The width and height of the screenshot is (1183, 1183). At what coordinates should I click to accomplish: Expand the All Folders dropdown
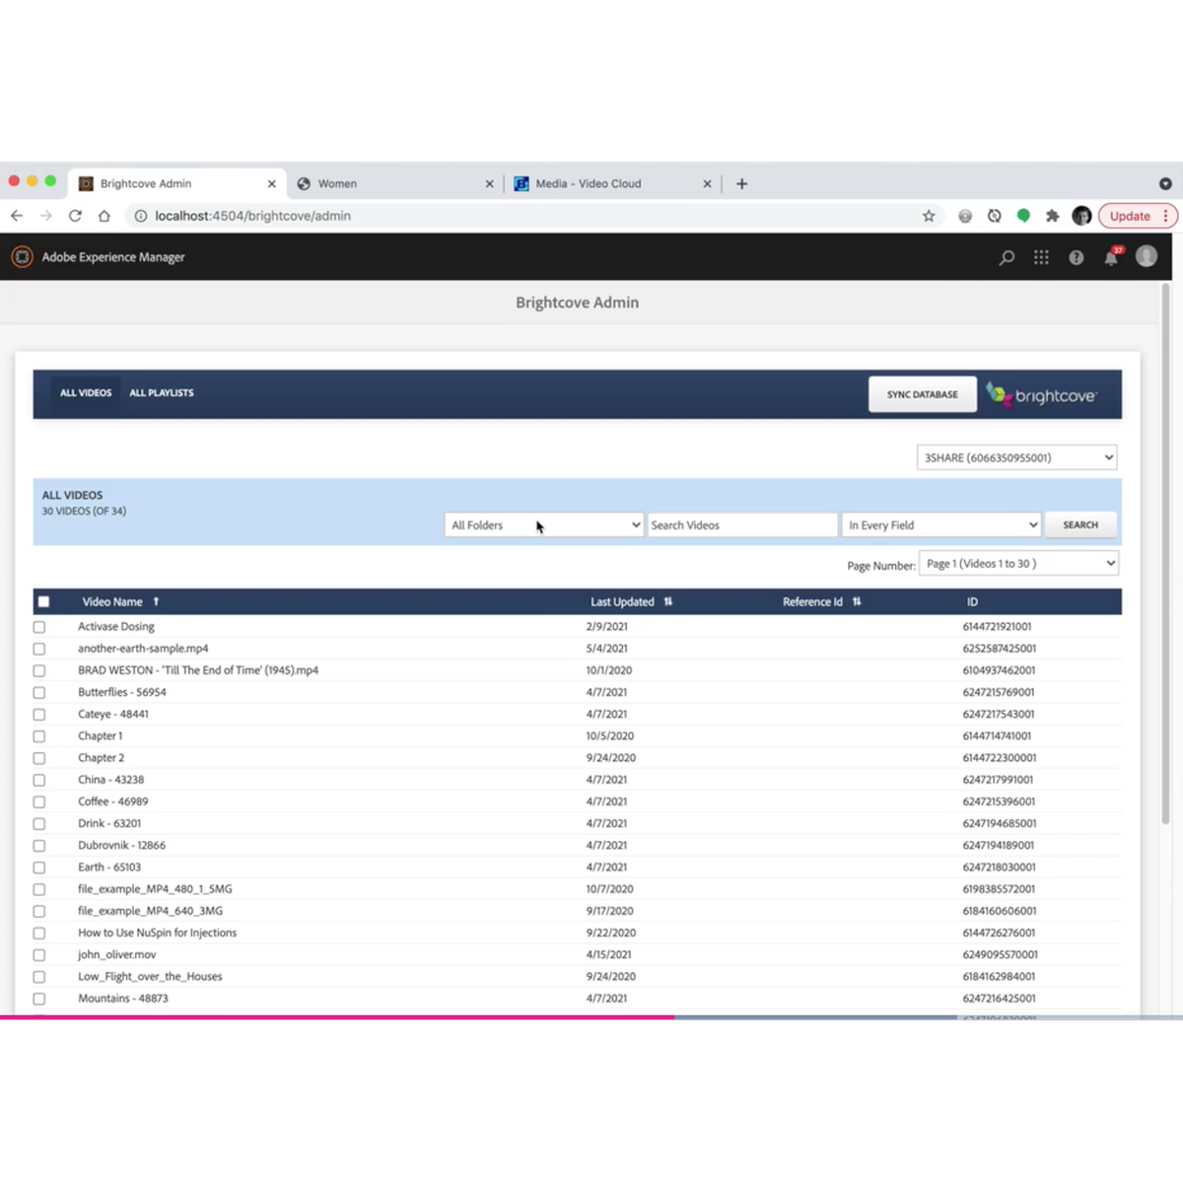544,525
